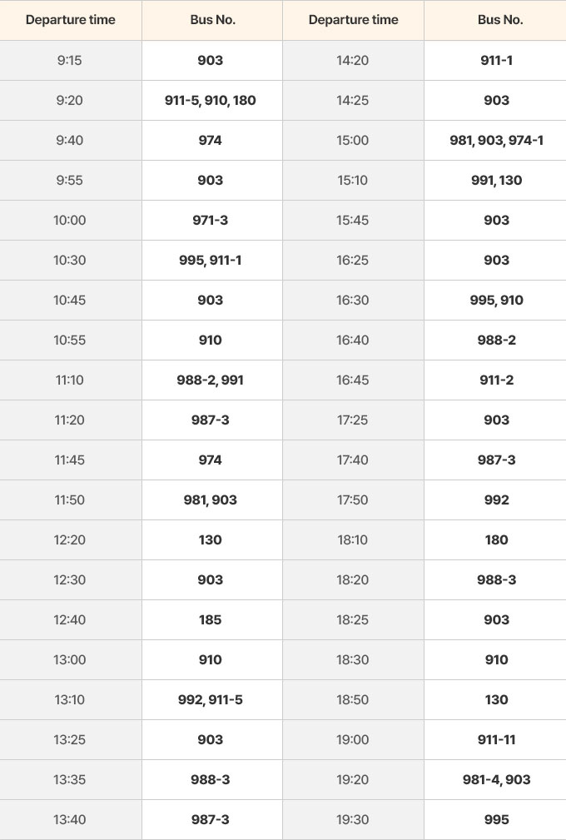Click bus cell 988-2, 991
The width and height of the screenshot is (566, 840).
212,380
